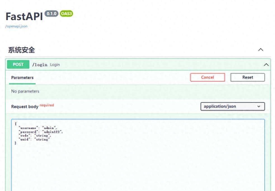Cancel the try-it-out mode

tap(208, 77)
